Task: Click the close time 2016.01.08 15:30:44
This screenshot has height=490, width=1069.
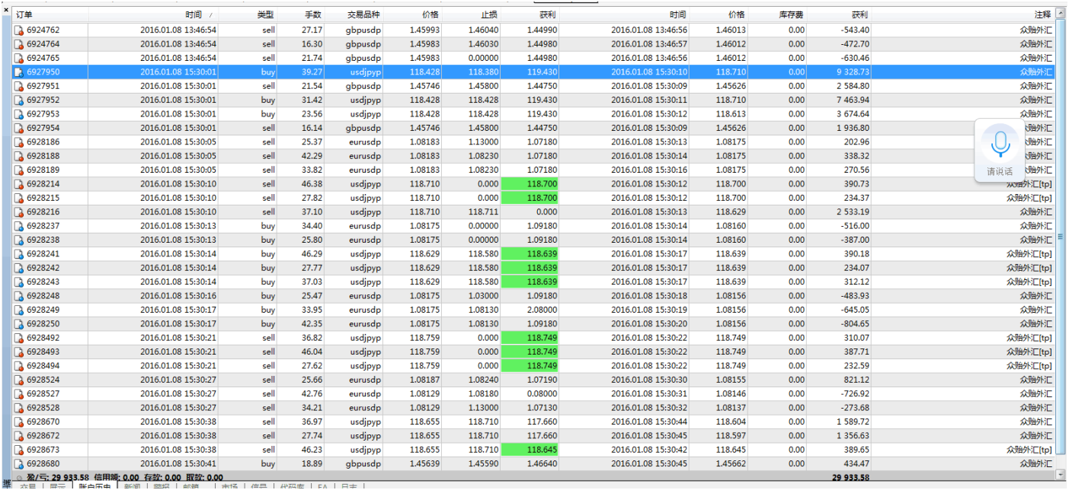Action: click(x=648, y=422)
